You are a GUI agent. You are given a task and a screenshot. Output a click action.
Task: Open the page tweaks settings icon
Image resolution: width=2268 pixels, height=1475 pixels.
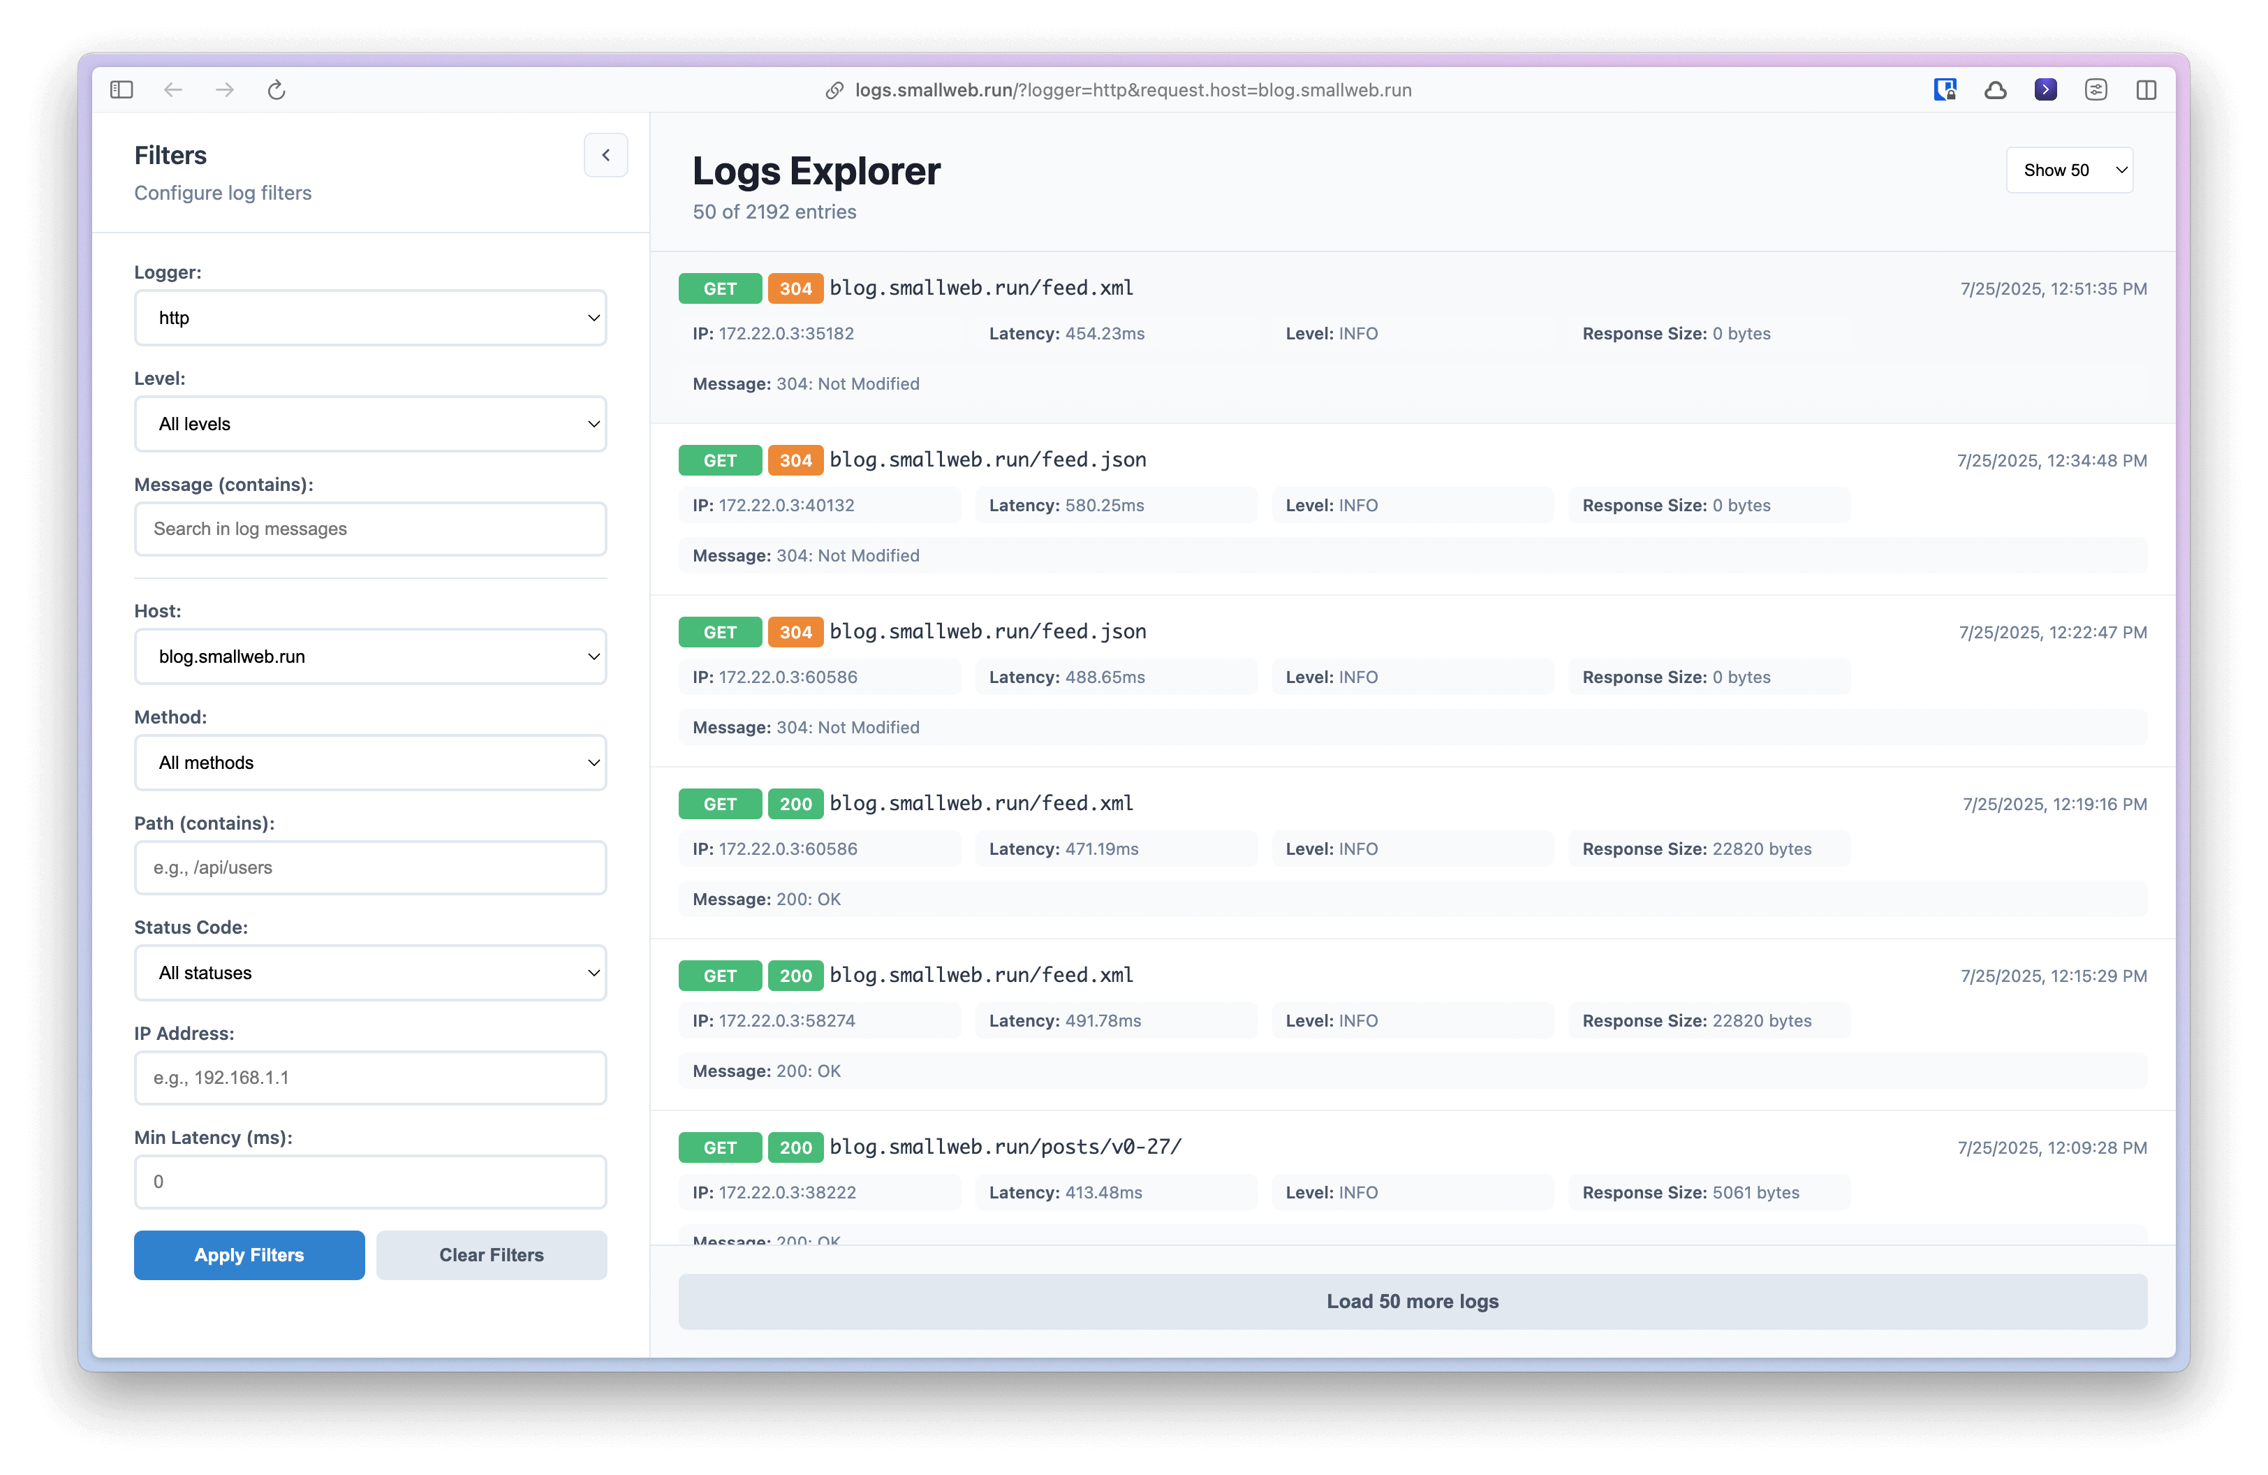tap(2096, 89)
